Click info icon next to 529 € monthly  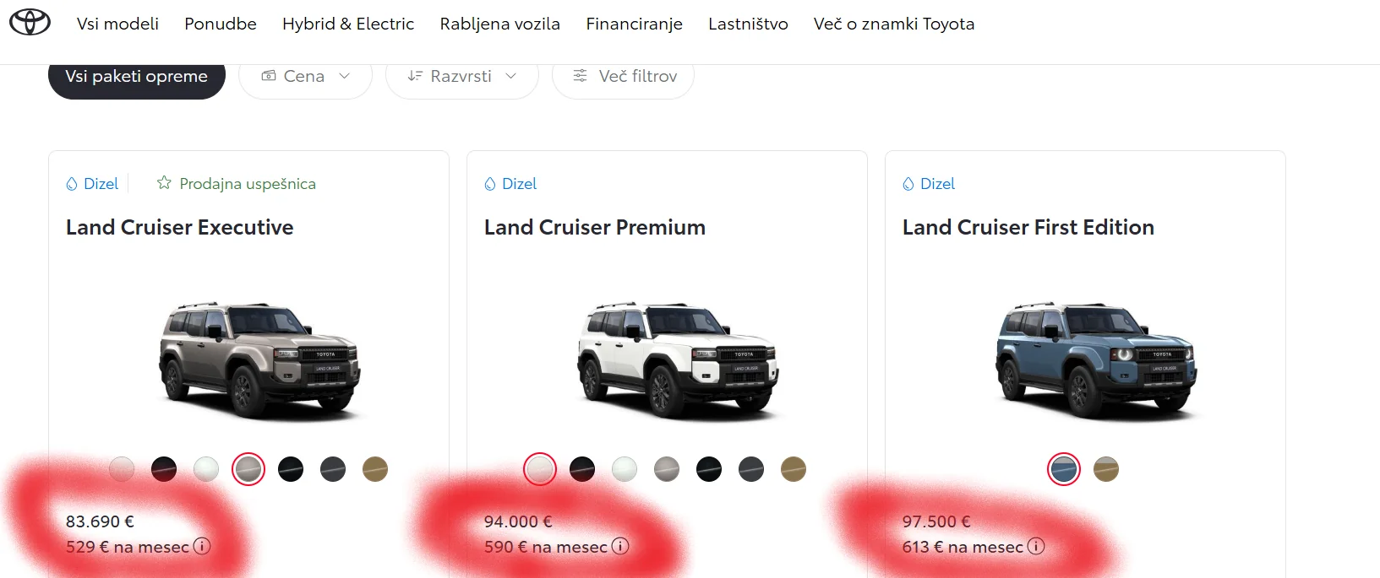click(x=202, y=546)
